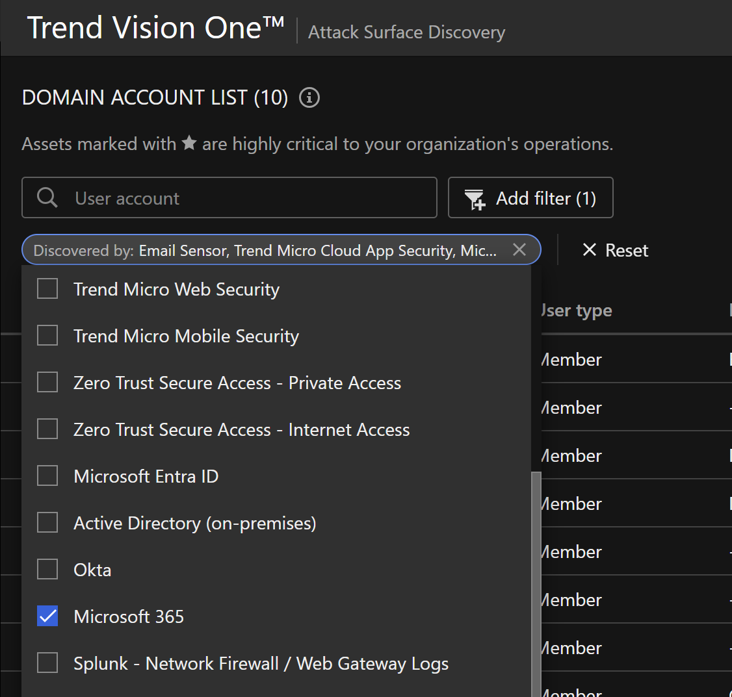
Task: Click the Add filter (1) button
Action: pyautogui.click(x=530, y=198)
